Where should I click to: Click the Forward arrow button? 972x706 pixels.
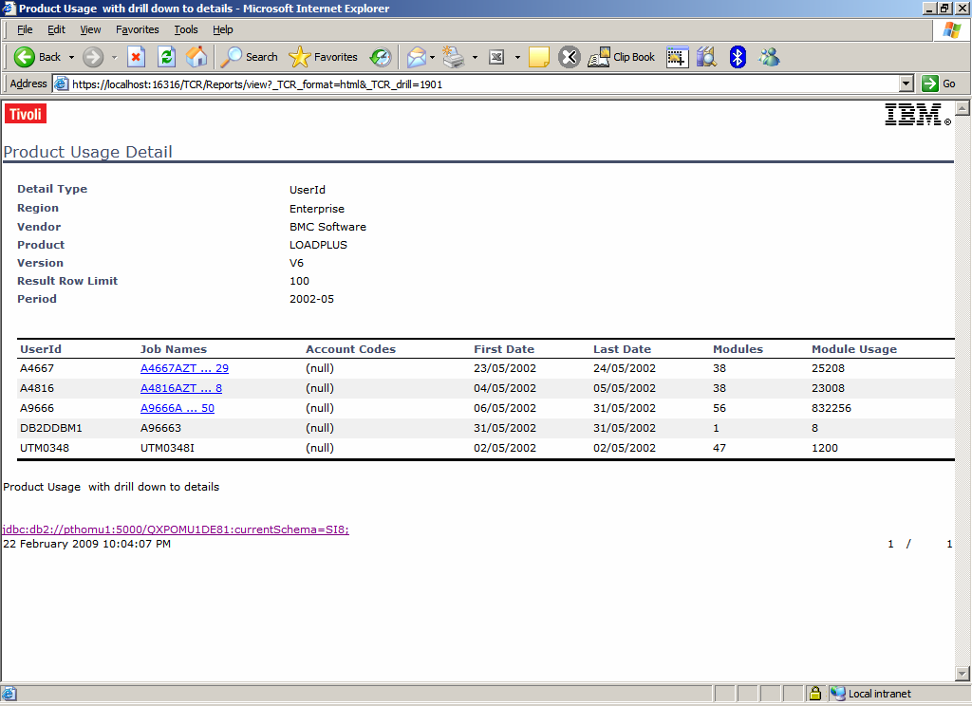click(x=93, y=57)
